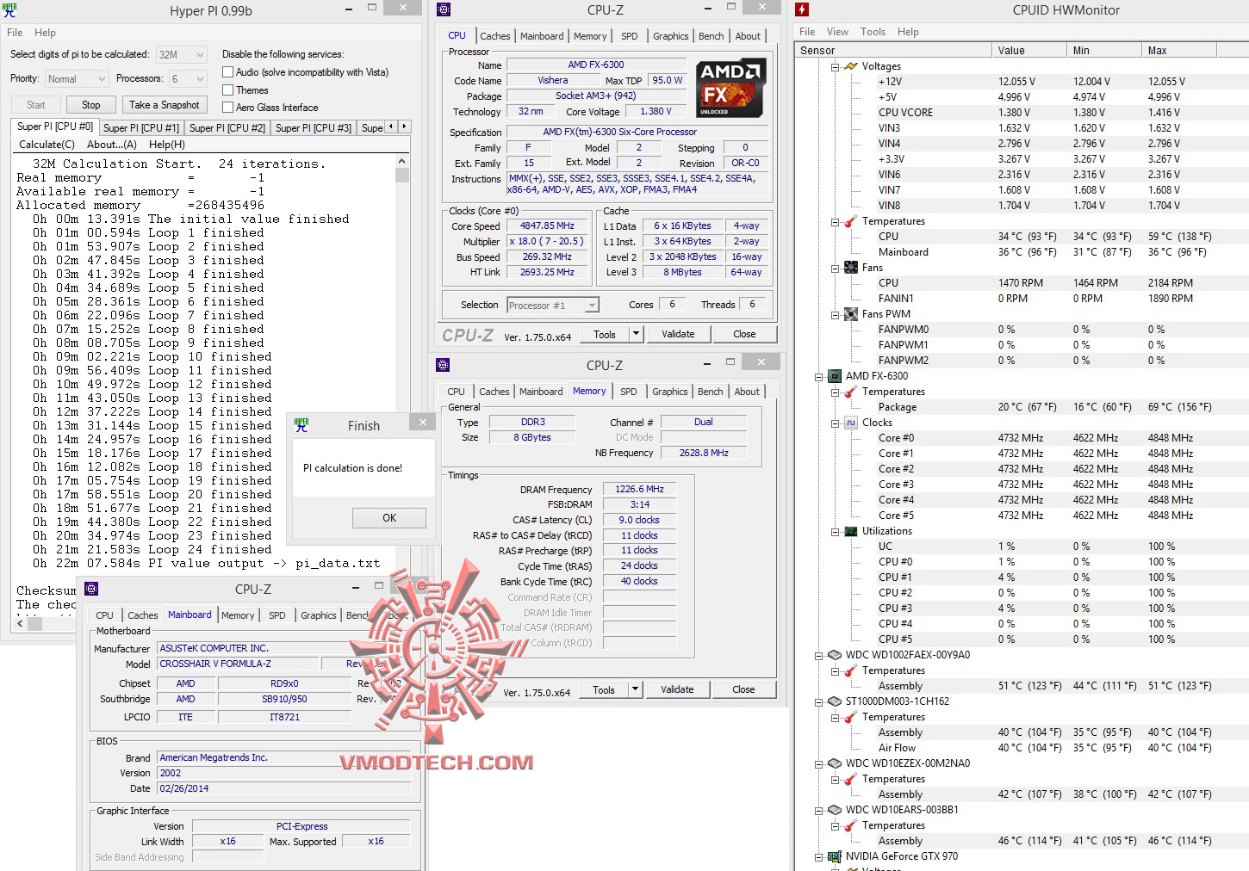
Task: Open the Calculate(C) menu in Hyper PI
Action: 47,145
